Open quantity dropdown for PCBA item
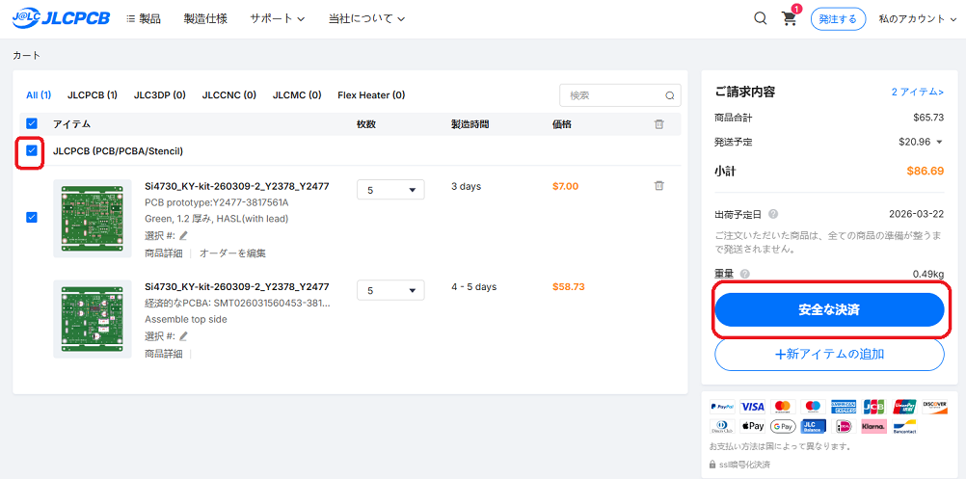Screen dimensions: 966x479 390,290
